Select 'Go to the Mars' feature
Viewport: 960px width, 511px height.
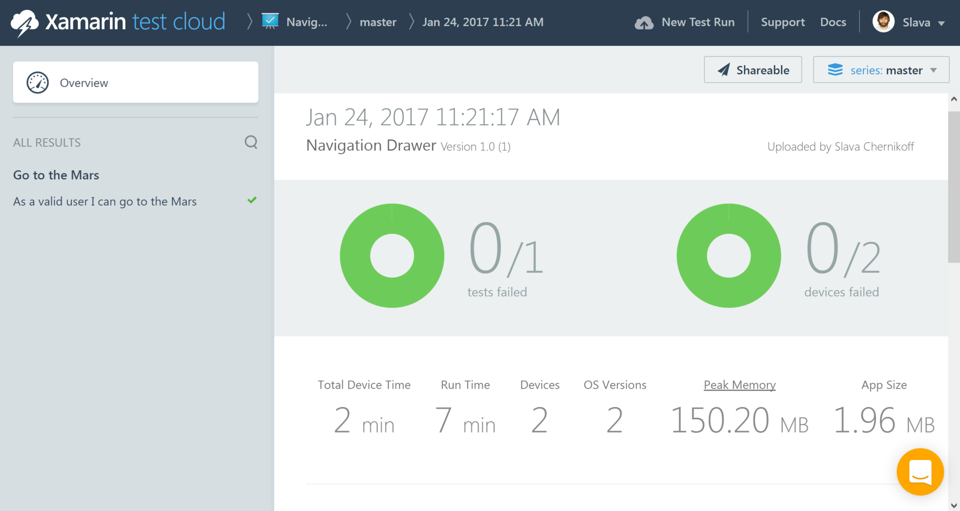pos(56,175)
